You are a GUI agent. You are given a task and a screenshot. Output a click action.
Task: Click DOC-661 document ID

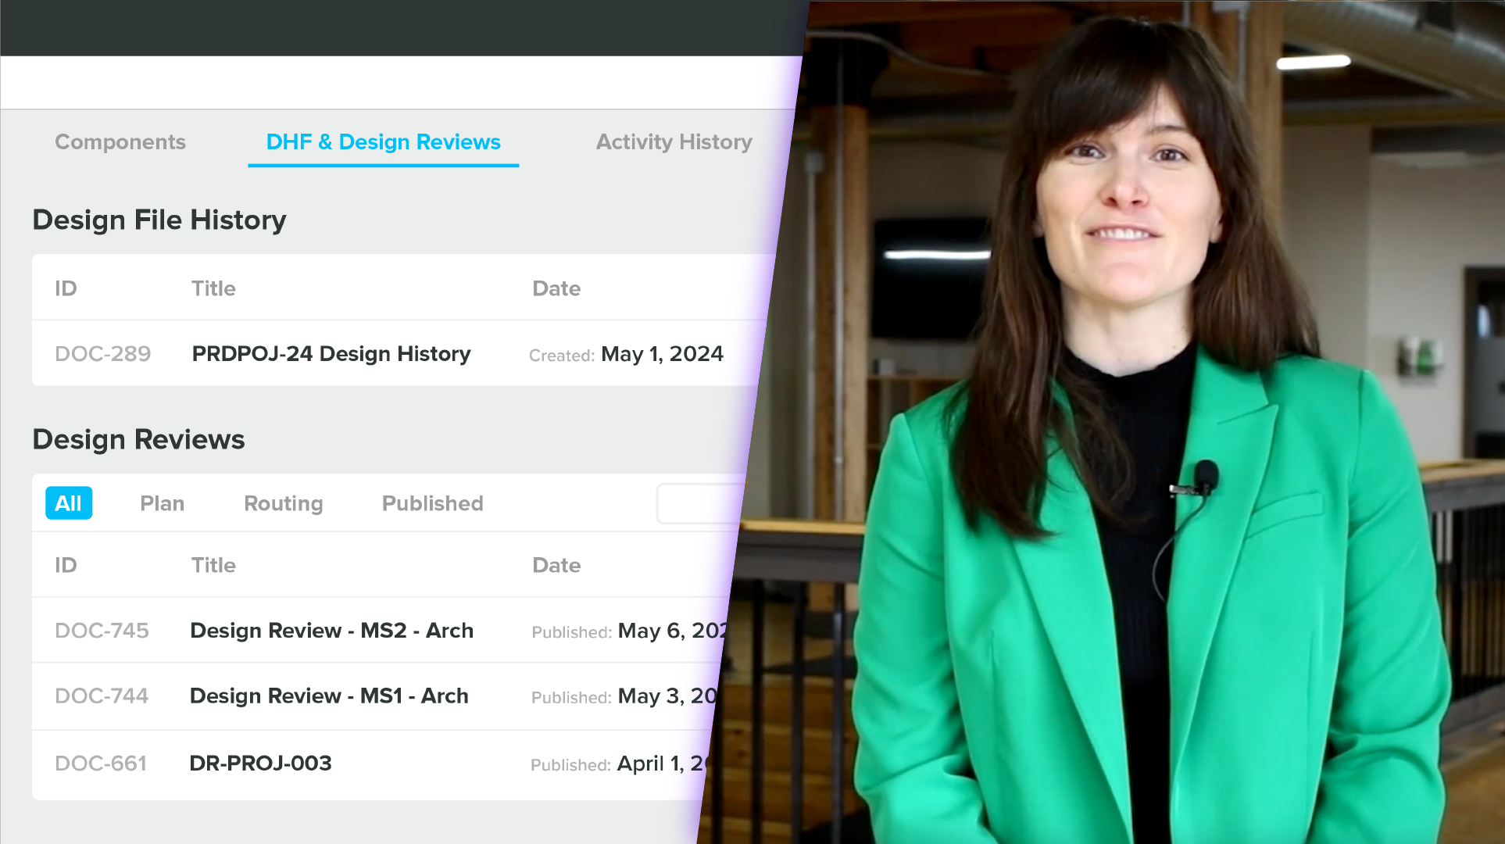(x=101, y=764)
